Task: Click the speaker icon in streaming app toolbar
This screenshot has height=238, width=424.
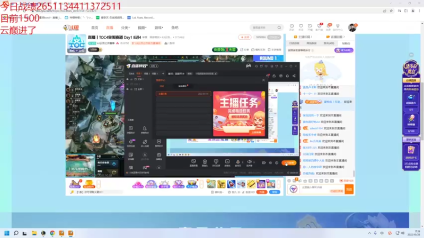Action: pyautogui.click(x=249, y=162)
